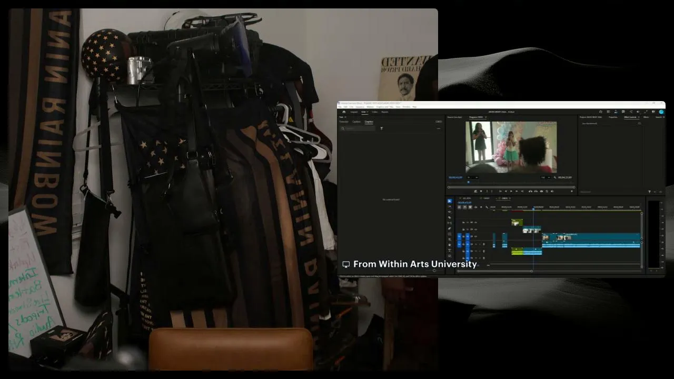Click the Program Monitor playhead timecode
Viewport: 674px width, 379px height.
(455, 177)
